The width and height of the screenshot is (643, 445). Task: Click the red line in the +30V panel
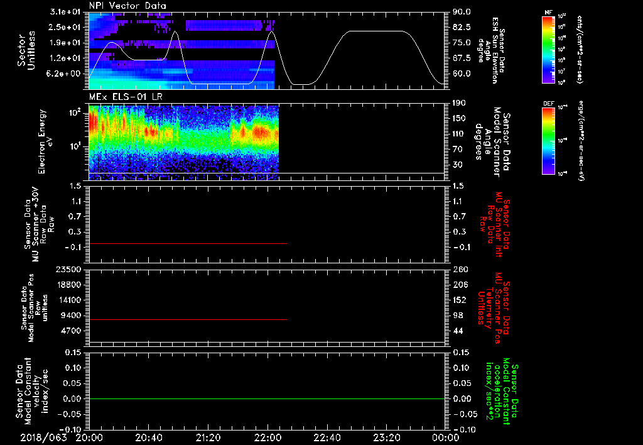point(188,243)
